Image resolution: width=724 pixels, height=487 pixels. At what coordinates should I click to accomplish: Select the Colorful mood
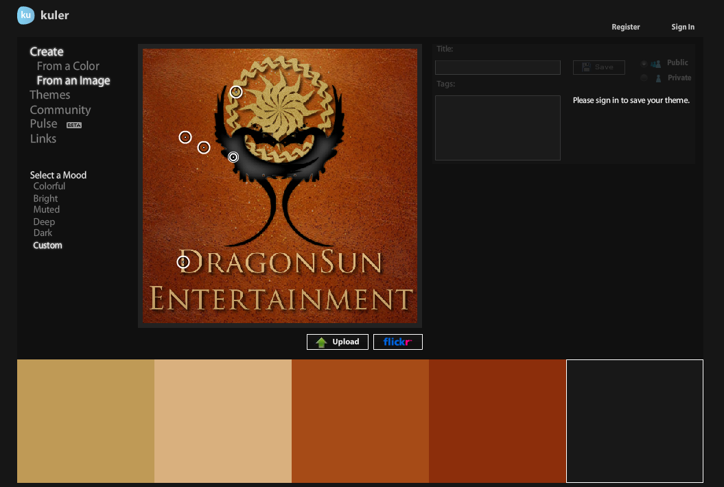click(49, 186)
